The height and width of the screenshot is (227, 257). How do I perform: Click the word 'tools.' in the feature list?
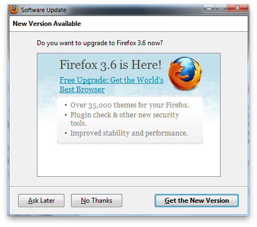(79, 123)
